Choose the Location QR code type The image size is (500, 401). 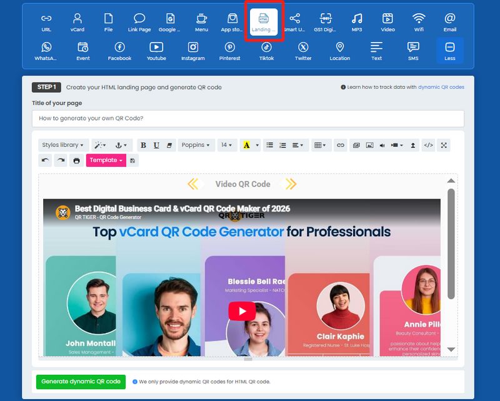click(340, 51)
